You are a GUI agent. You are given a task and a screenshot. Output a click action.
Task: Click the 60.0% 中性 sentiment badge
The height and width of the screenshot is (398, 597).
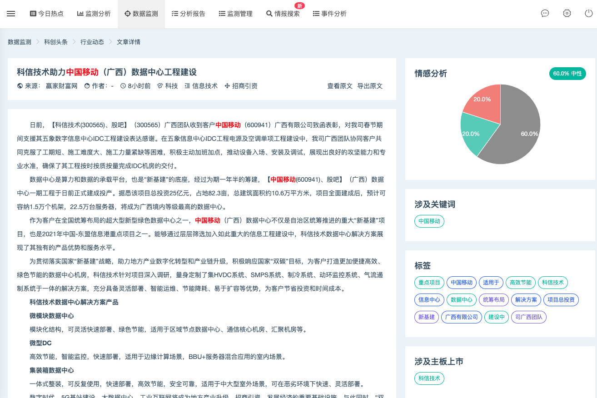[x=567, y=73]
